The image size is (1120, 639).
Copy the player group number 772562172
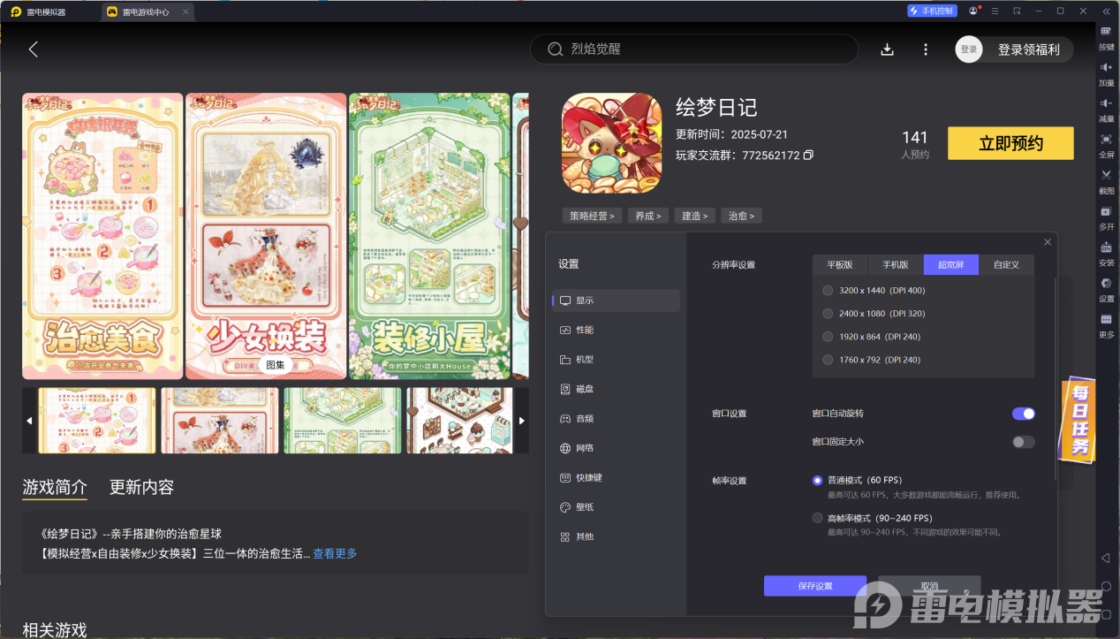(808, 156)
